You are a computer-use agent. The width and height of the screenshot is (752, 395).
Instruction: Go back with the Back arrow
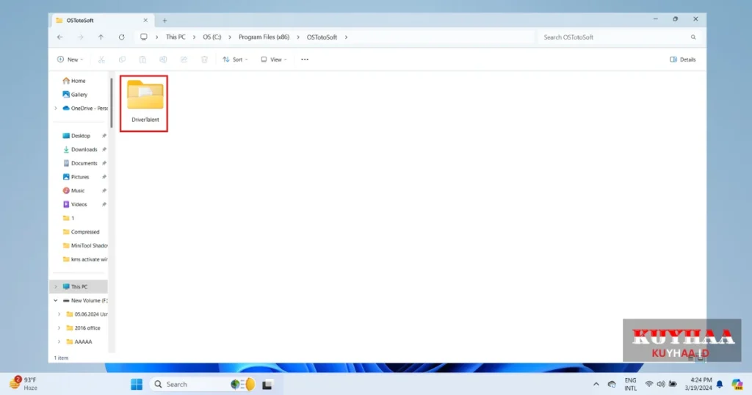tap(60, 37)
